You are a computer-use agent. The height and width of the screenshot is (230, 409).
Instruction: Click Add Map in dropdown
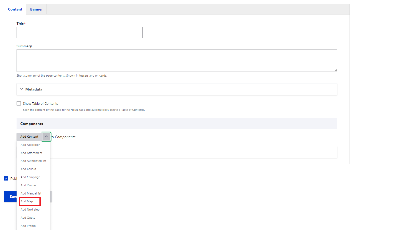click(27, 201)
